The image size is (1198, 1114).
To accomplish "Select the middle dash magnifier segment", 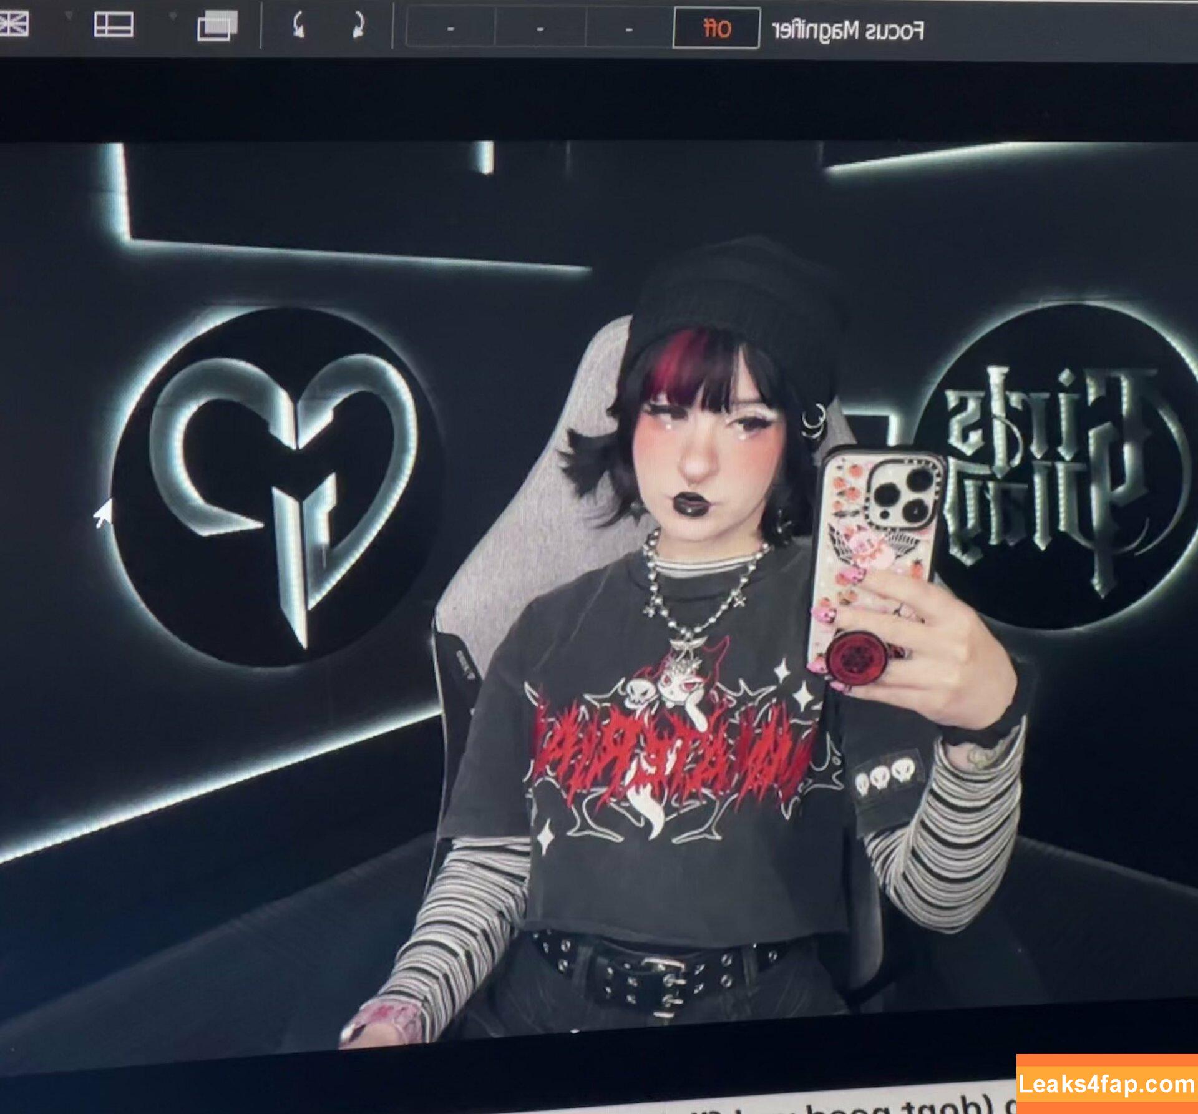I will [540, 29].
